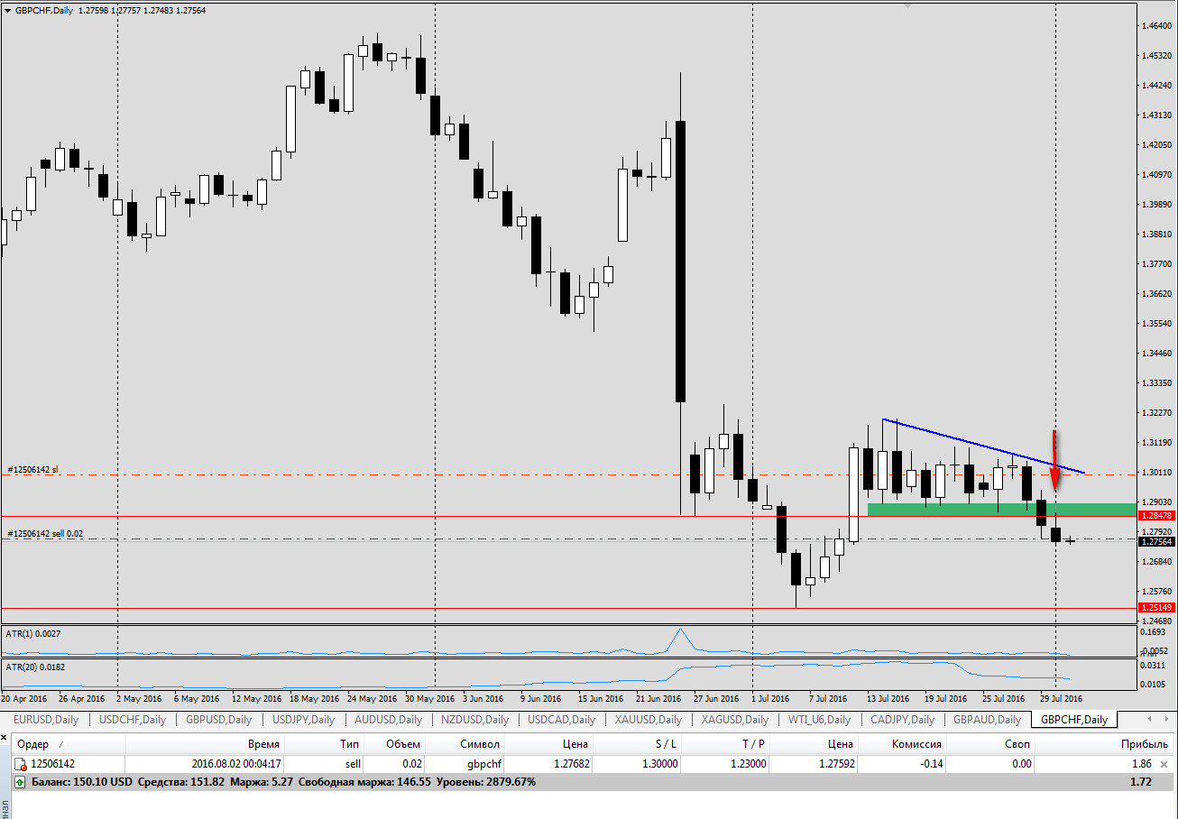Sort by the Символ column header
The height and width of the screenshot is (819, 1178).
[x=465, y=744]
